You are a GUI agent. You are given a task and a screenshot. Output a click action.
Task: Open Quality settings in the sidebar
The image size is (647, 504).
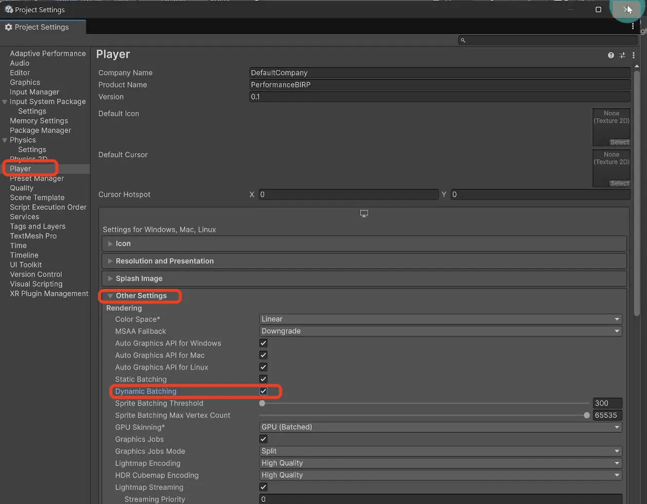pyautogui.click(x=22, y=188)
